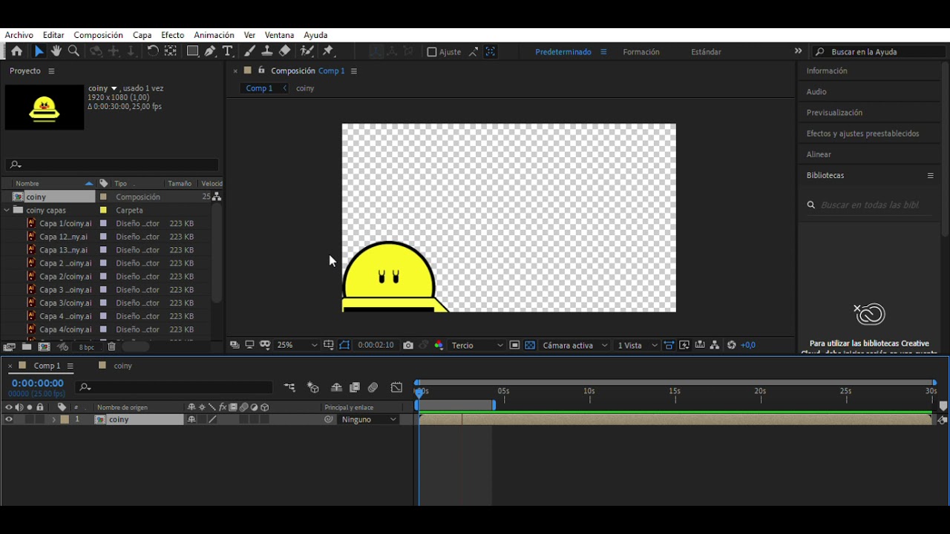Select the Brush tool

249,51
